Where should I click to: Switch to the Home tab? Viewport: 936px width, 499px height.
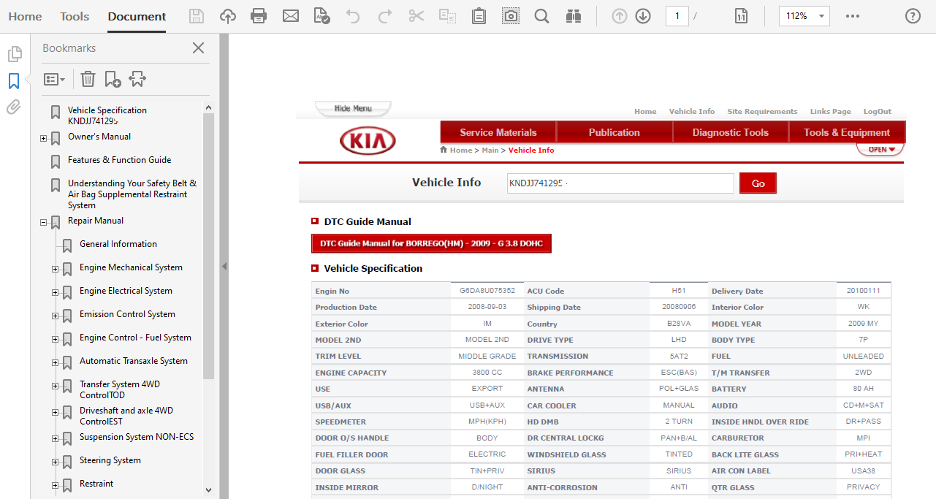[x=25, y=16]
